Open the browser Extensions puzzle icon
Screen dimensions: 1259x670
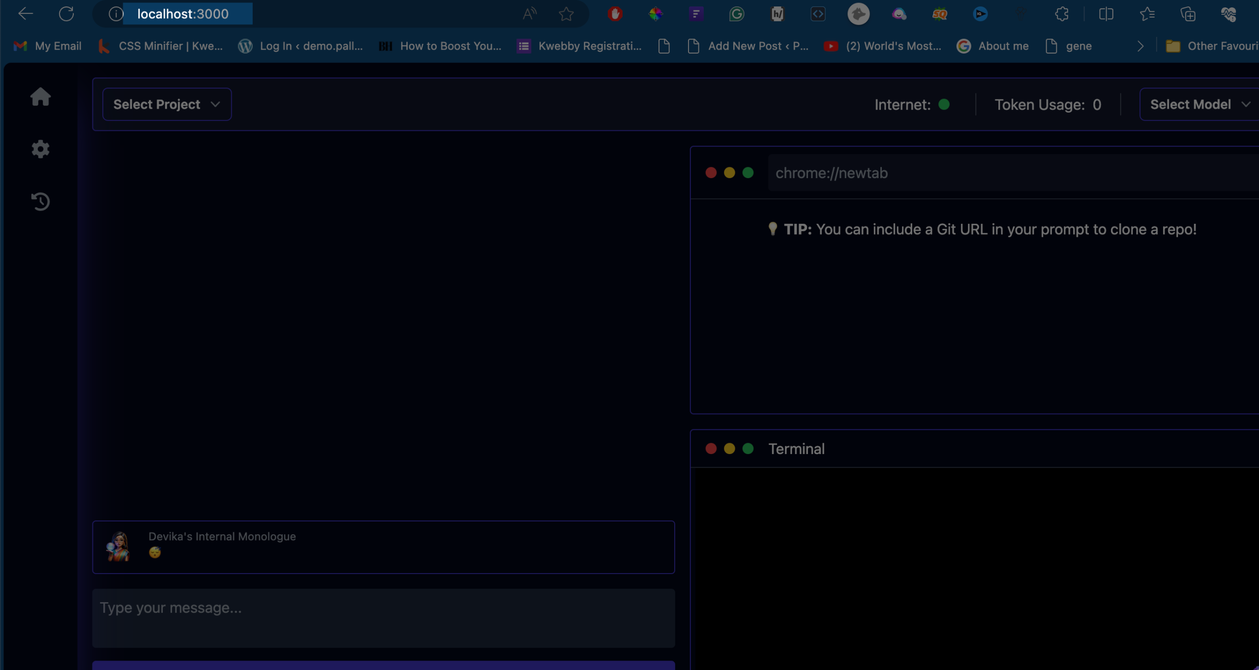click(1061, 14)
